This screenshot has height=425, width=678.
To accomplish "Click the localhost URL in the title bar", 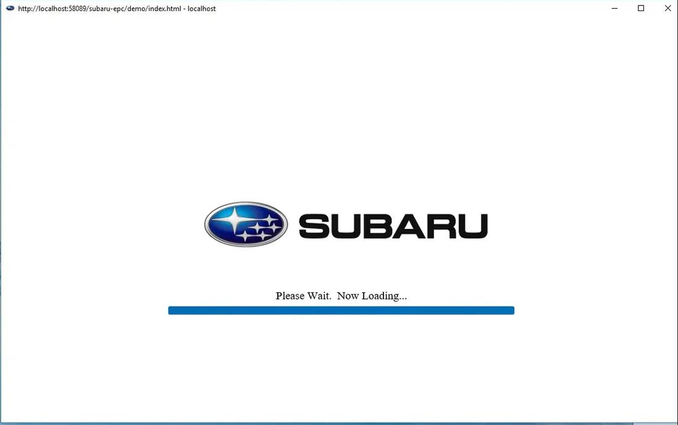I will (117, 9).
